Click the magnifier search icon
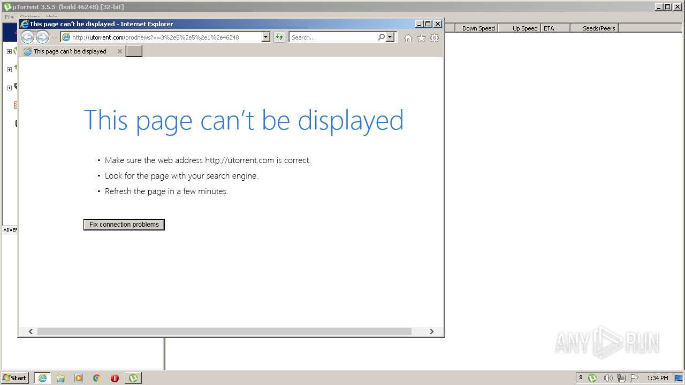Viewport: 685px width, 385px height. (381, 37)
